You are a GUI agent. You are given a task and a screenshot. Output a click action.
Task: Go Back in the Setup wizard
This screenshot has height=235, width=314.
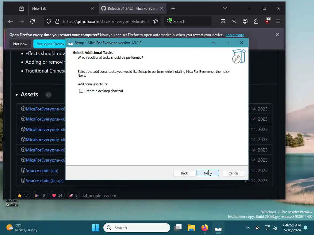[x=184, y=173]
